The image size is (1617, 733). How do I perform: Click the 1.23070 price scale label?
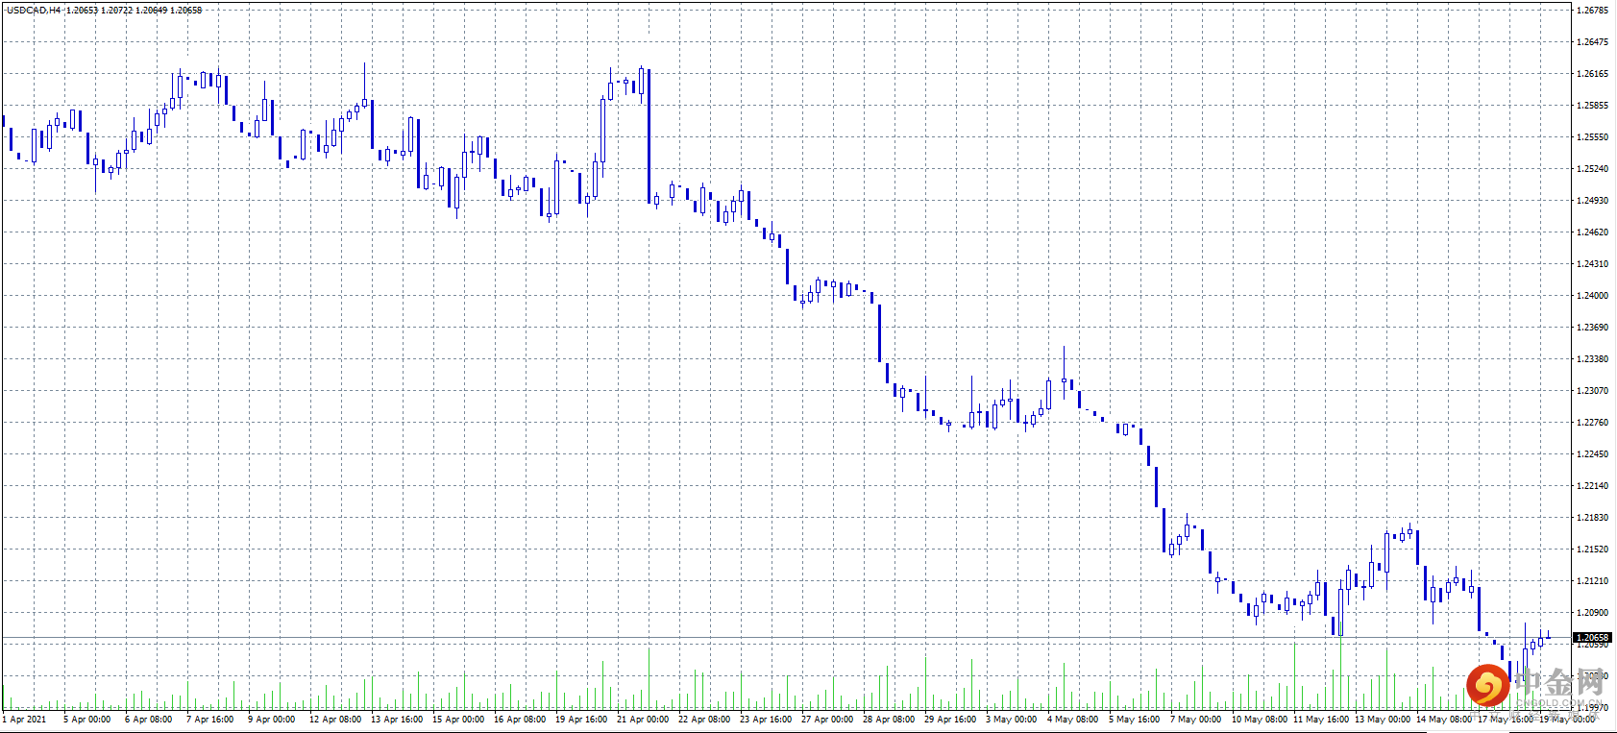[x=1592, y=391]
